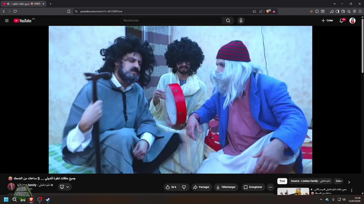Open options menu for suggested video
Viewport: 364px width, 204px height.
(x=351, y=191)
